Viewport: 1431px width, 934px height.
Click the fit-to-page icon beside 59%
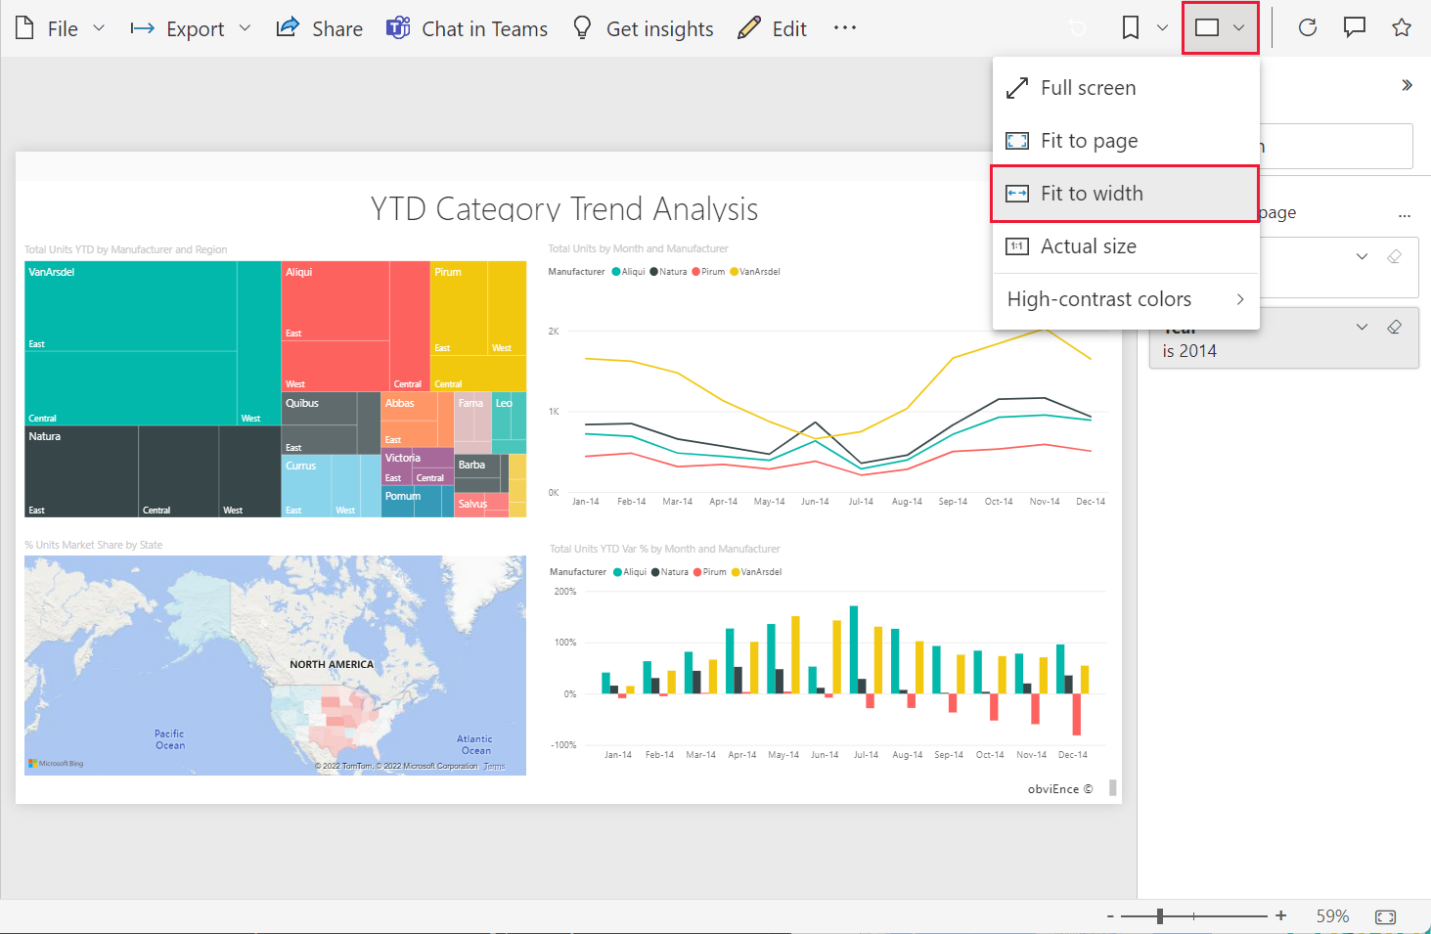[1385, 916]
